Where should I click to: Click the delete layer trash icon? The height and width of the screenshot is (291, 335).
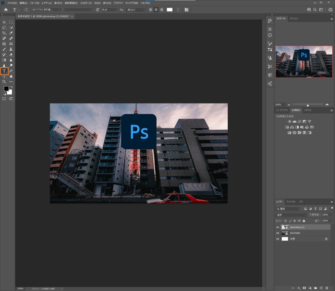(327, 288)
